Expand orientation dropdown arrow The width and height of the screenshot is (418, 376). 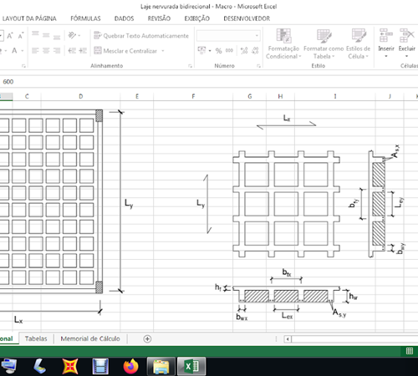tap(79, 36)
